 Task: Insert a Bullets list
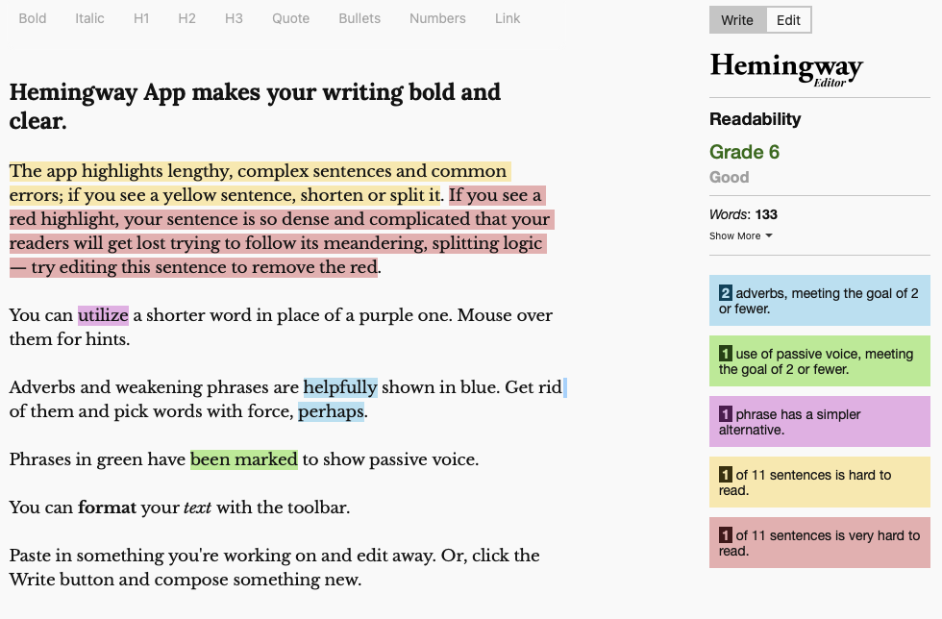coord(359,18)
